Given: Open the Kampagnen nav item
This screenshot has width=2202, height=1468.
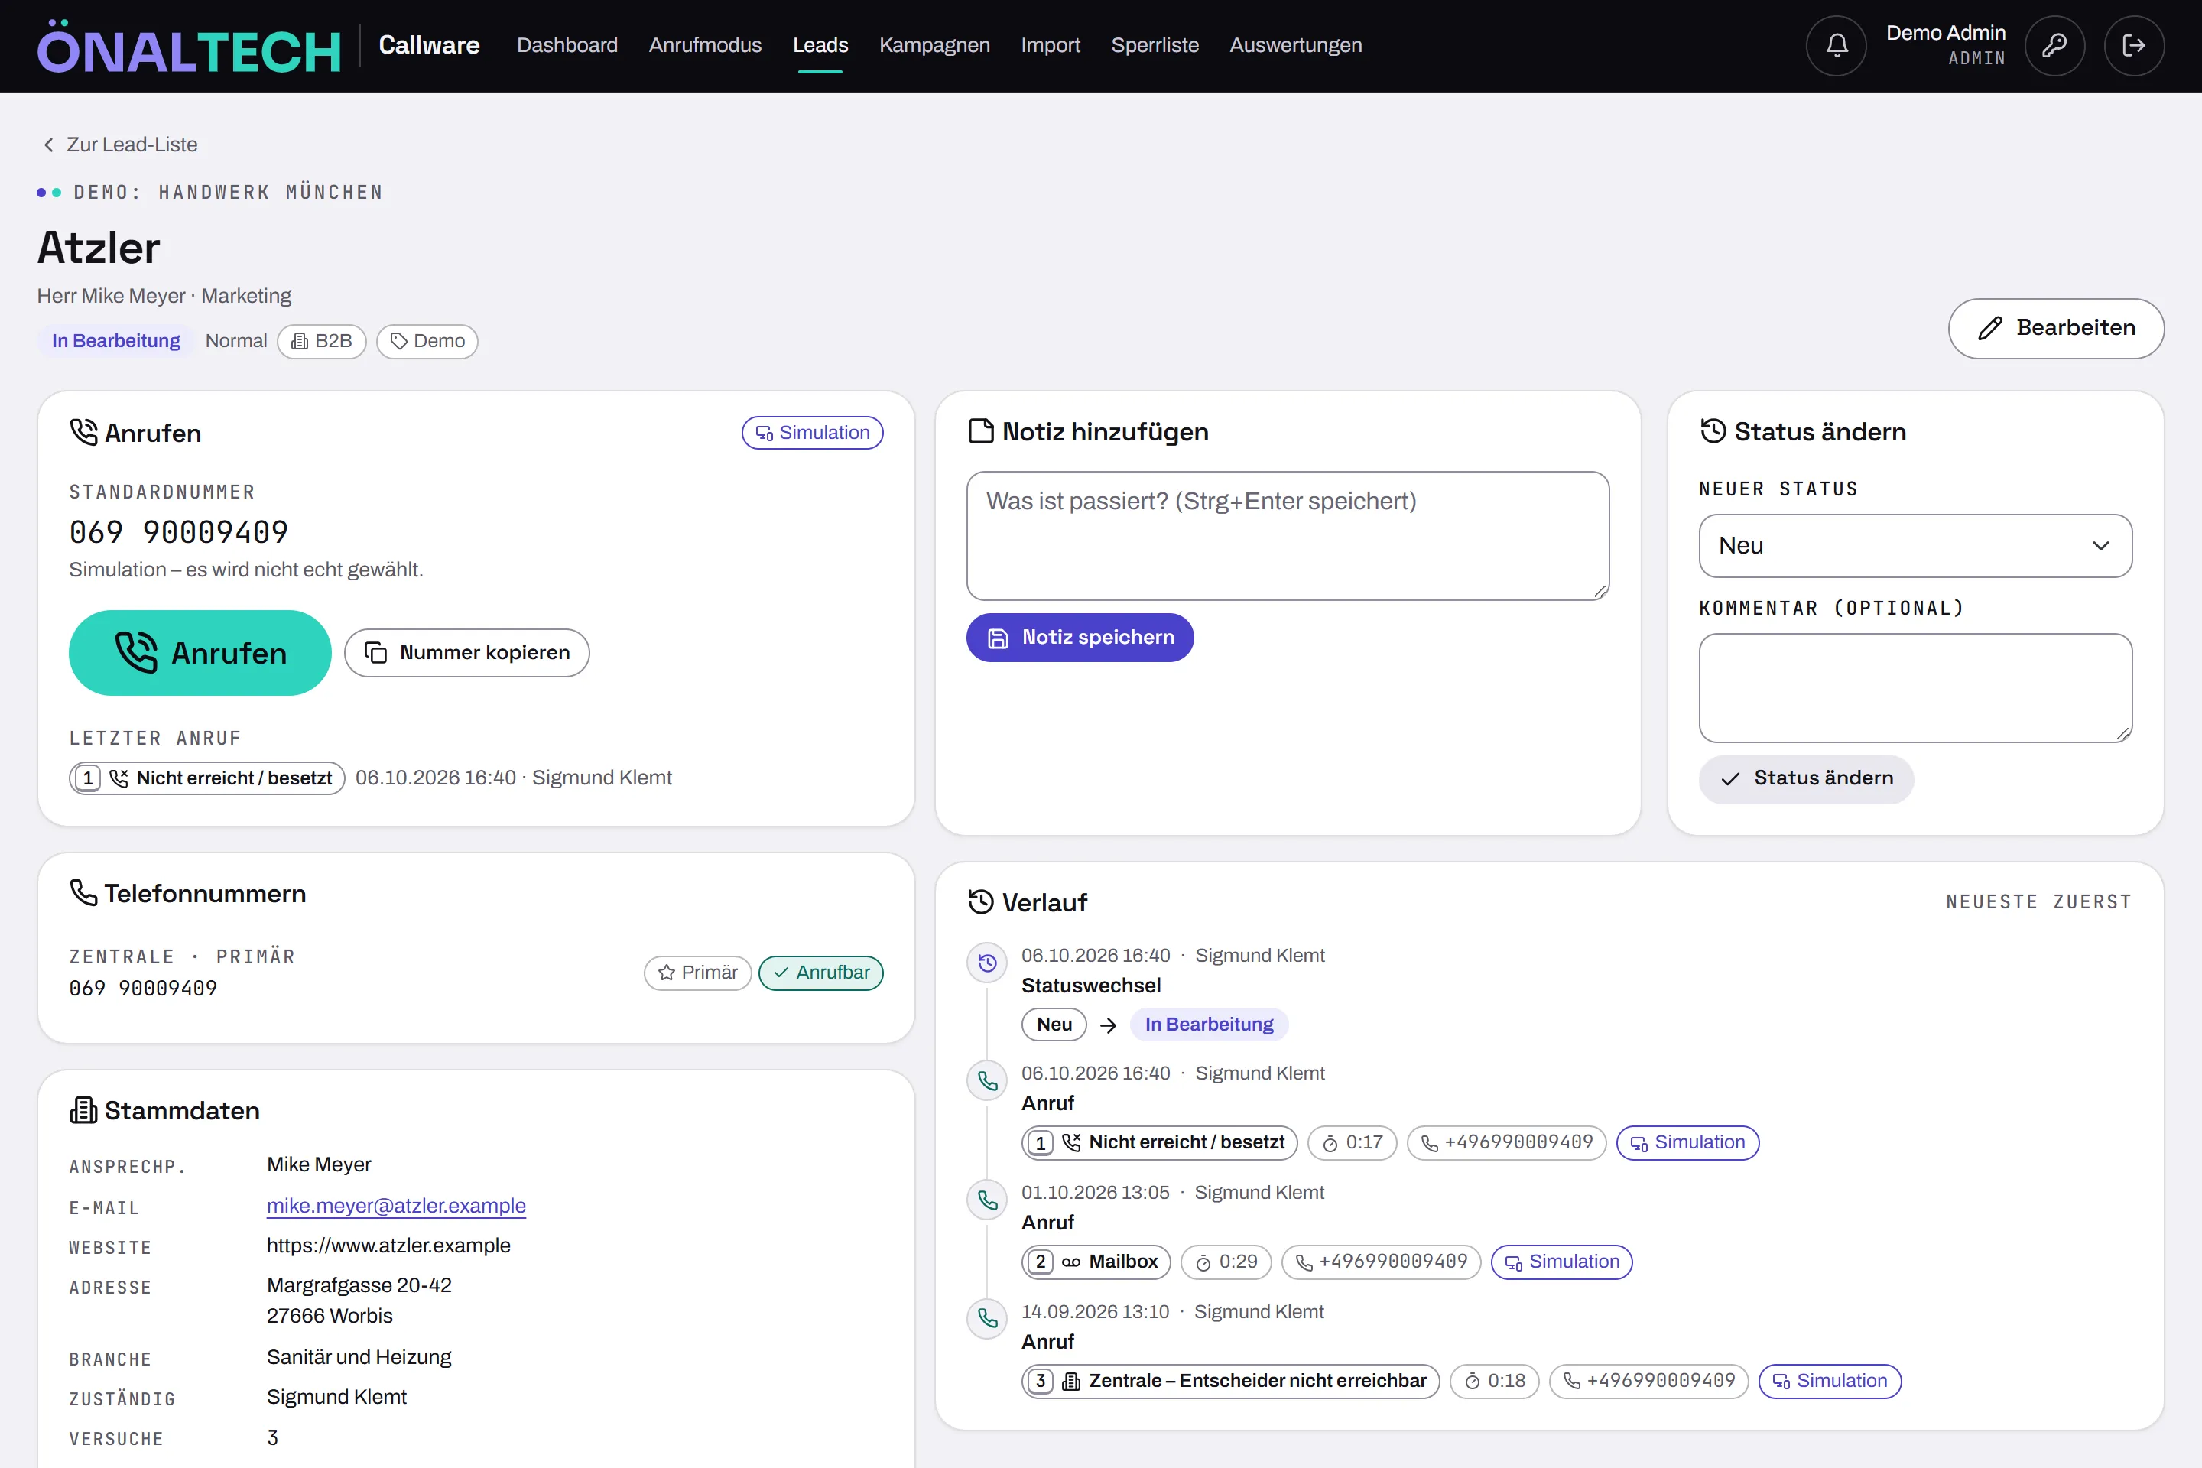Looking at the screenshot, I should (934, 45).
